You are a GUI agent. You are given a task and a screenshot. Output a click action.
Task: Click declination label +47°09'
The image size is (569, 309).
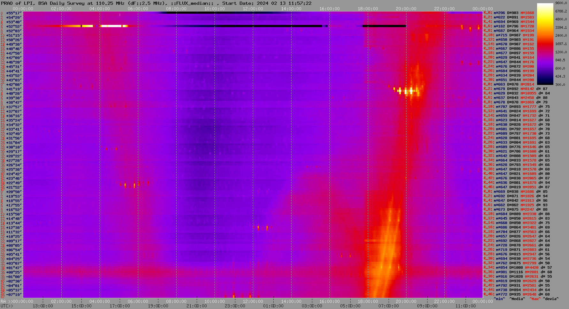14,58
